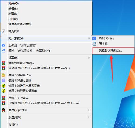
Task: Click WinRAR icon beside 压缩并 E-mail
Action: (x=4, y=98)
